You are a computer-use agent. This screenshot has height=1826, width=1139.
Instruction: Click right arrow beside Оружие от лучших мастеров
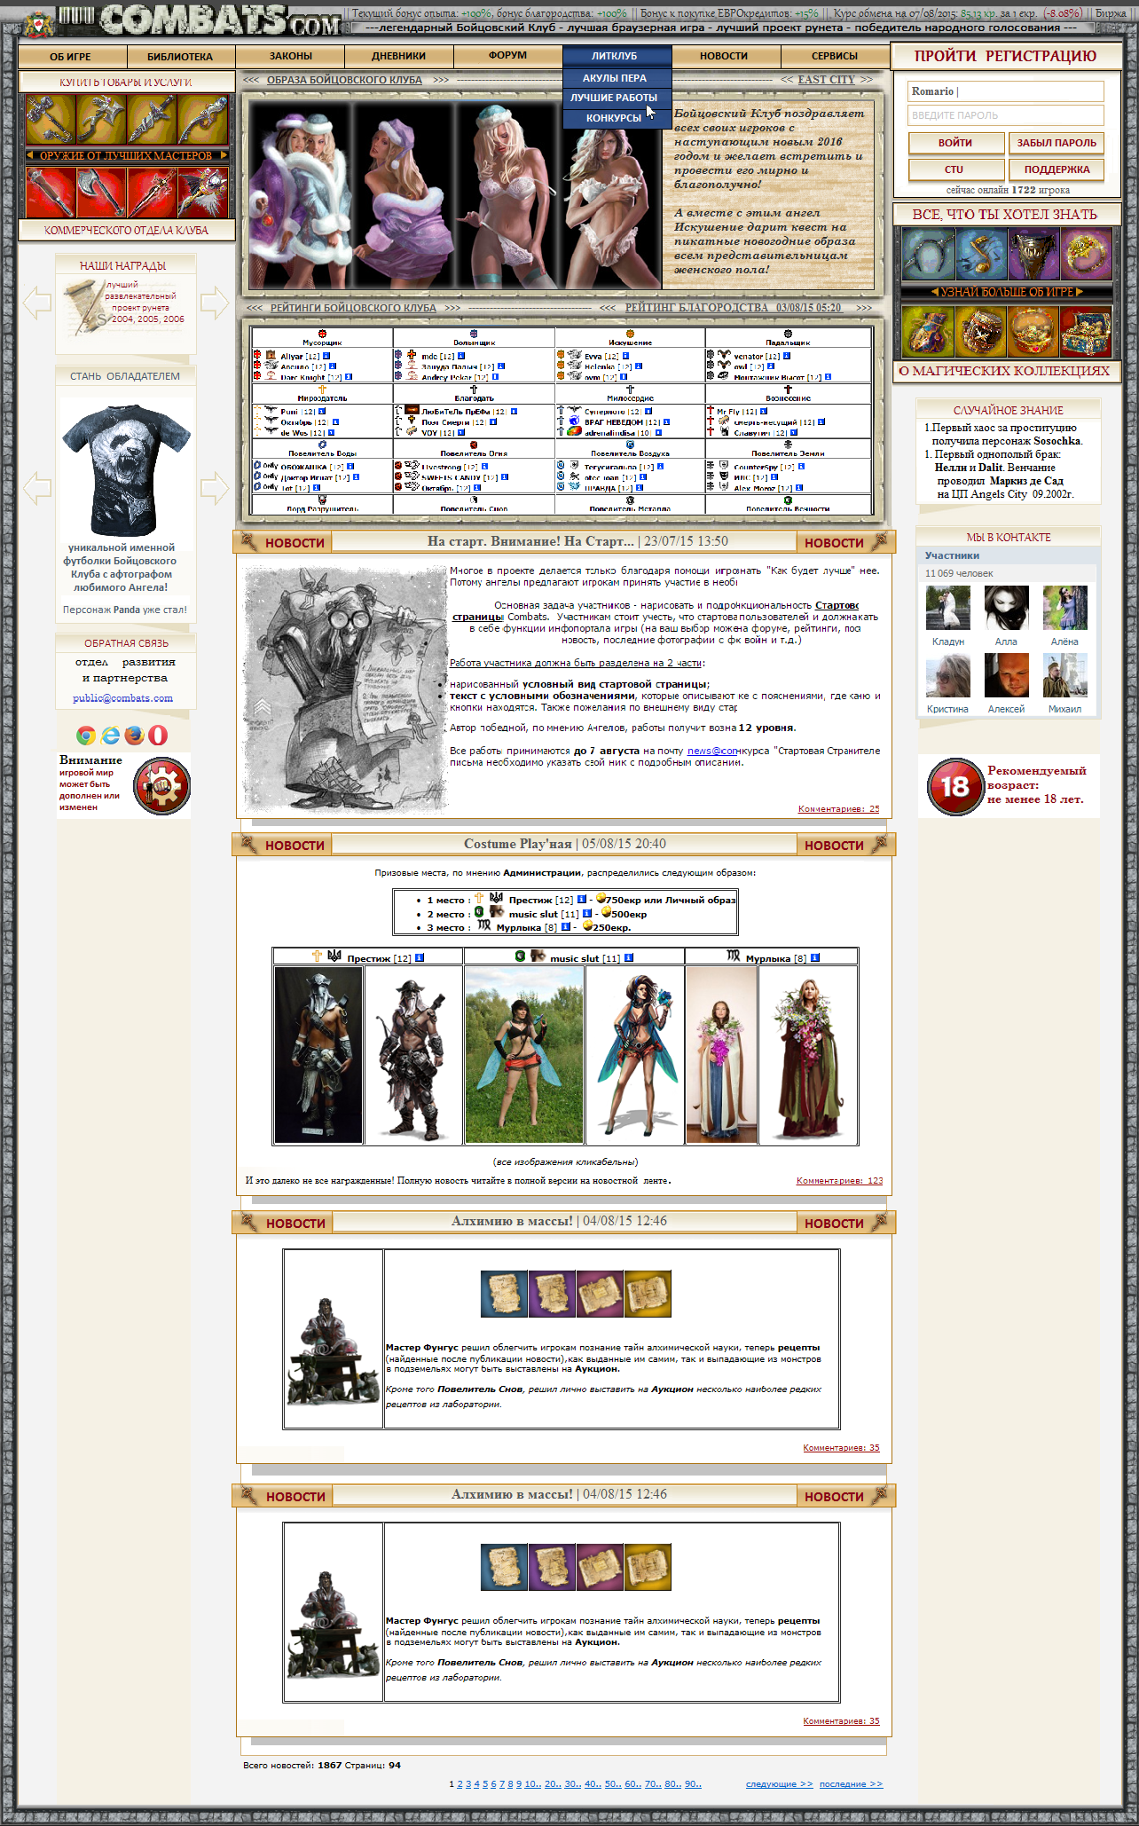coord(224,155)
